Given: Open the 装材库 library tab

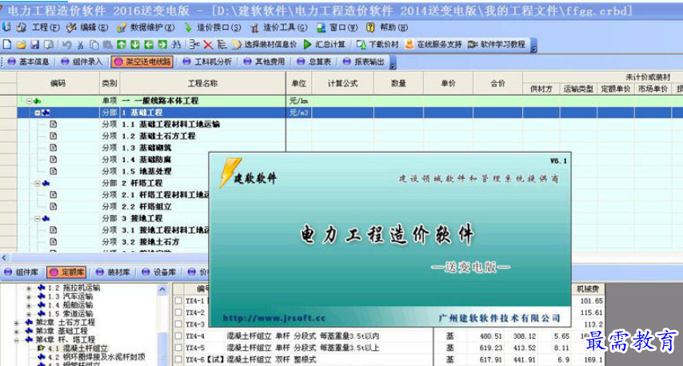Looking at the screenshot, I should (x=113, y=272).
